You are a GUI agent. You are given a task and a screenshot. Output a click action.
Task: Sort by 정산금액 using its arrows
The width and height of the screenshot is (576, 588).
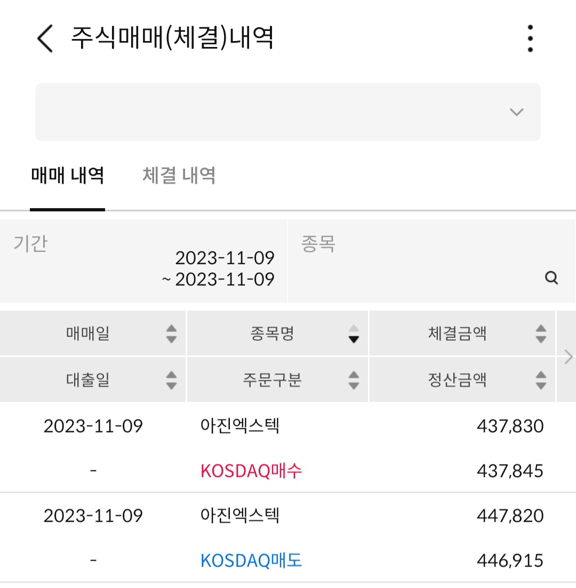[540, 380]
